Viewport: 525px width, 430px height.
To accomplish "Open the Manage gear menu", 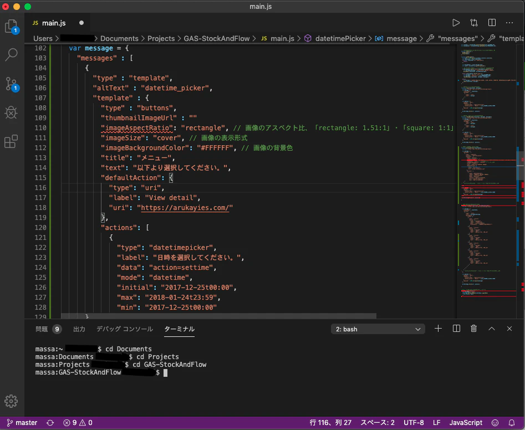I will [11, 401].
